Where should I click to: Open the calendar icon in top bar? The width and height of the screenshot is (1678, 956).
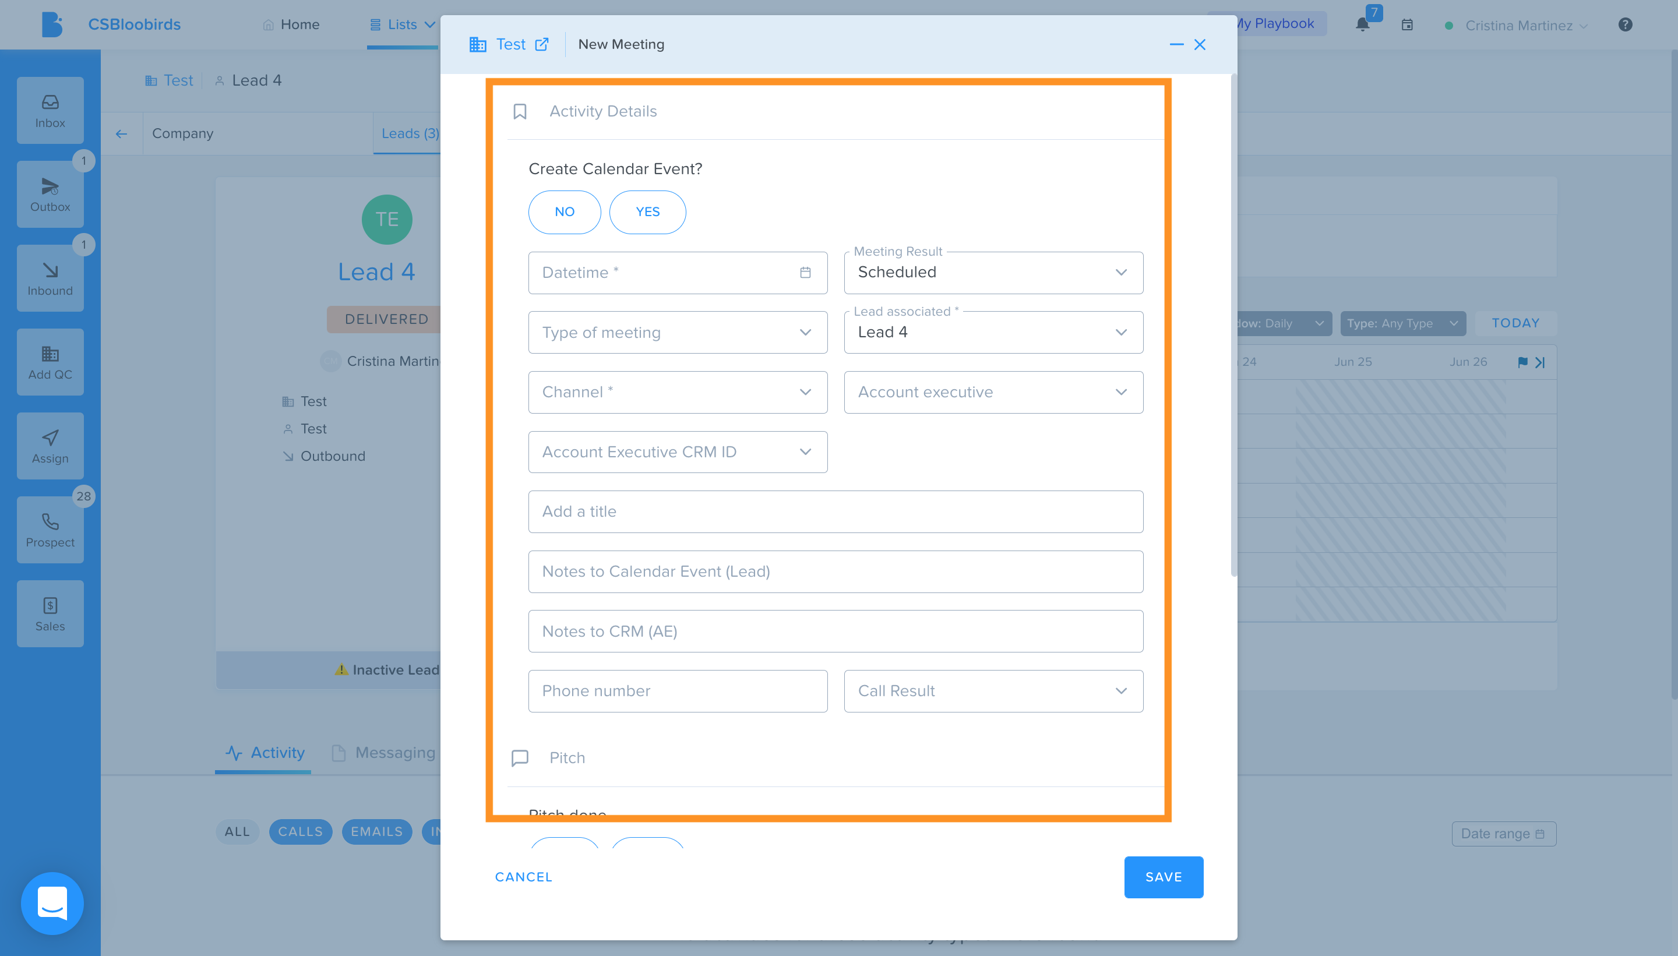pos(1407,25)
